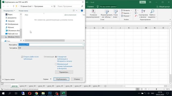Viewport: 172px width, 96px height.
Task: Add a new sheet with plus icon
Action: pyautogui.click(x=105, y=86)
